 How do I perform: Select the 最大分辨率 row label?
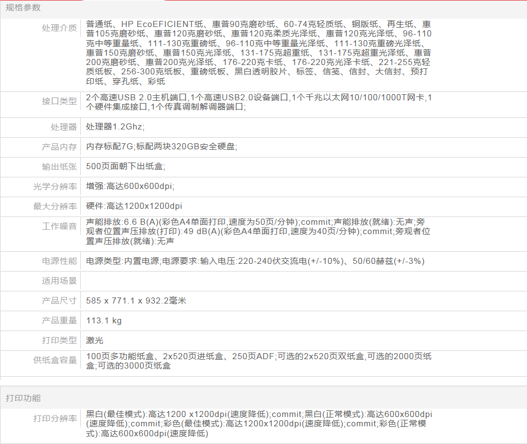(55, 206)
